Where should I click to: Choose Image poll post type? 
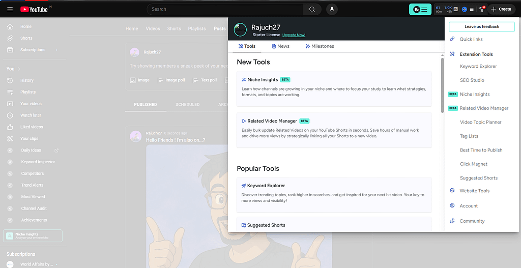(171, 80)
